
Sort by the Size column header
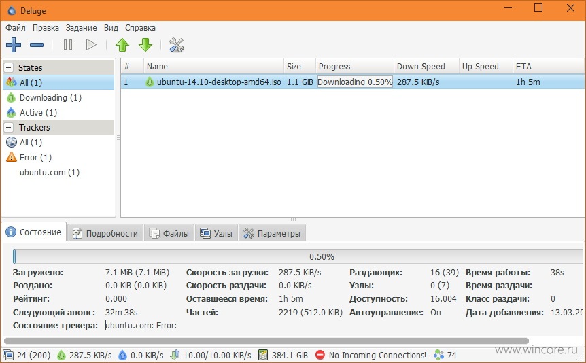(300, 67)
